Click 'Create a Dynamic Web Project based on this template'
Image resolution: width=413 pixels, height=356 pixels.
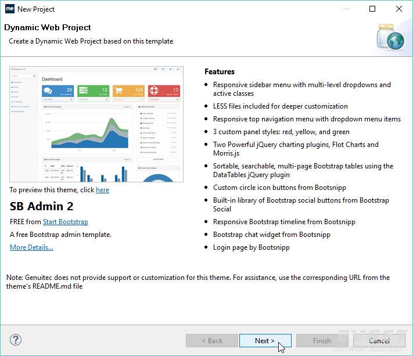(x=91, y=41)
